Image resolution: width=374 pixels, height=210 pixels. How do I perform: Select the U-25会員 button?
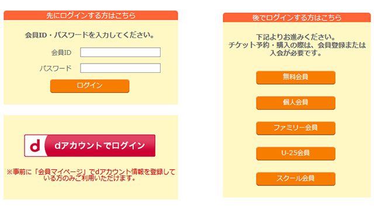click(296, 153)
